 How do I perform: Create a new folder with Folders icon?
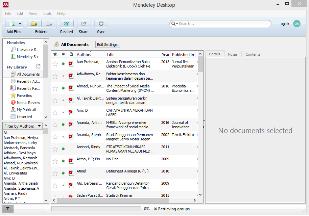(34, 24)
